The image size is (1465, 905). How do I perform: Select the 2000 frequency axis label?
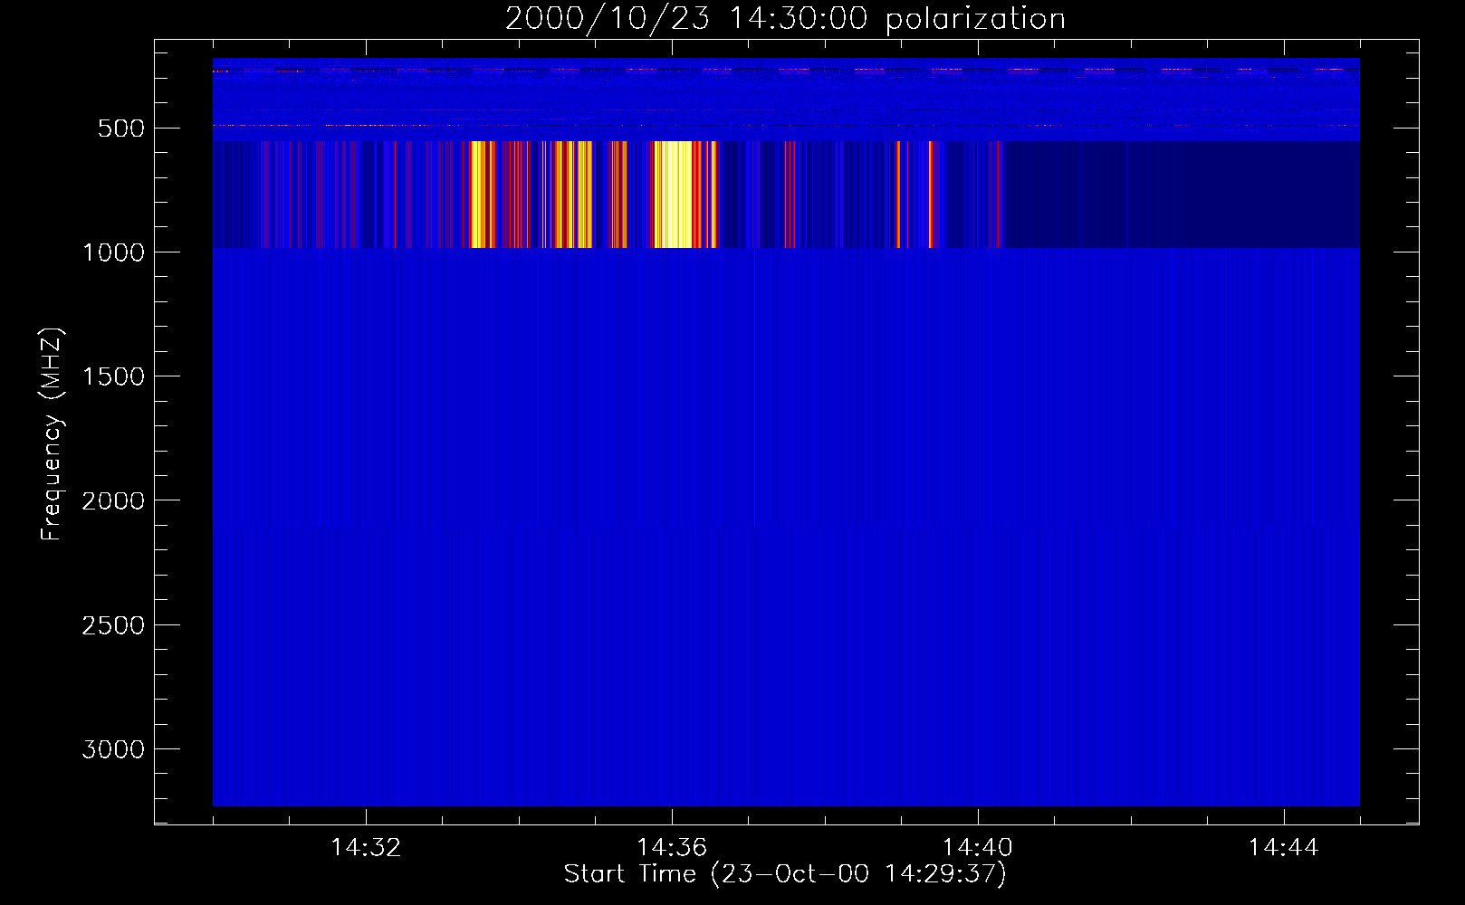pyautogui.click(x=113, y=500)
